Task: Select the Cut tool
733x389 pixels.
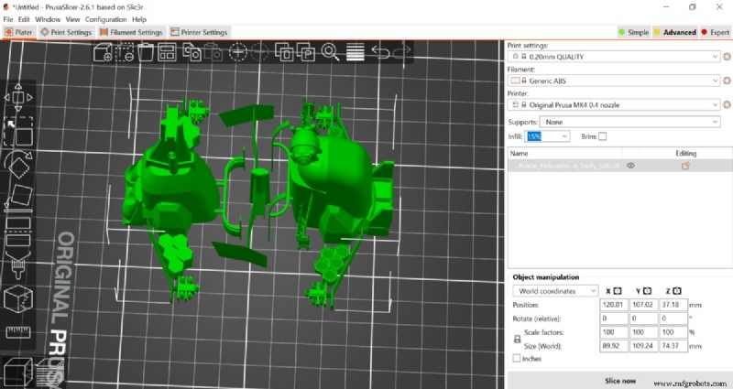Action: pyautogui.click(x=18, y=232)
